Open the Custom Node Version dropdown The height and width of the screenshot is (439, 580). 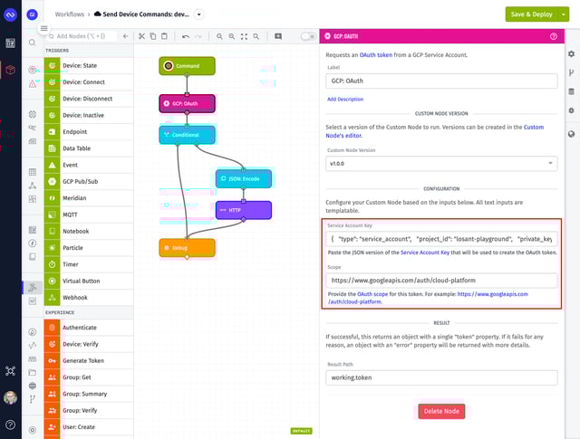(x=441, y=163)
